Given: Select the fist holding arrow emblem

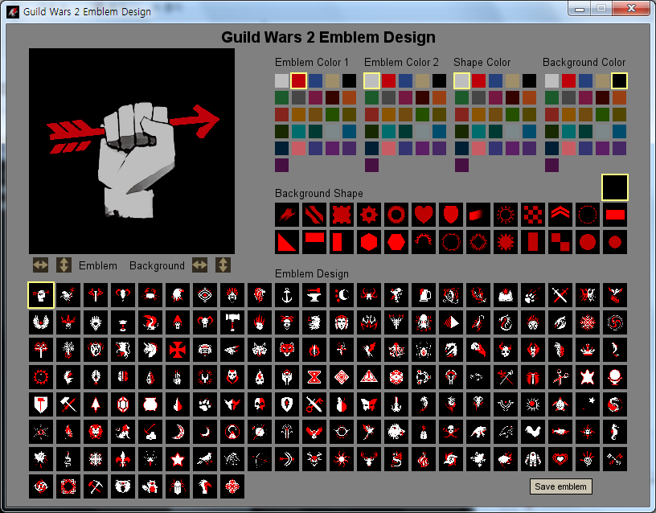Looking at the screenshot, I should pyautogui.click(x=41, y=295).
